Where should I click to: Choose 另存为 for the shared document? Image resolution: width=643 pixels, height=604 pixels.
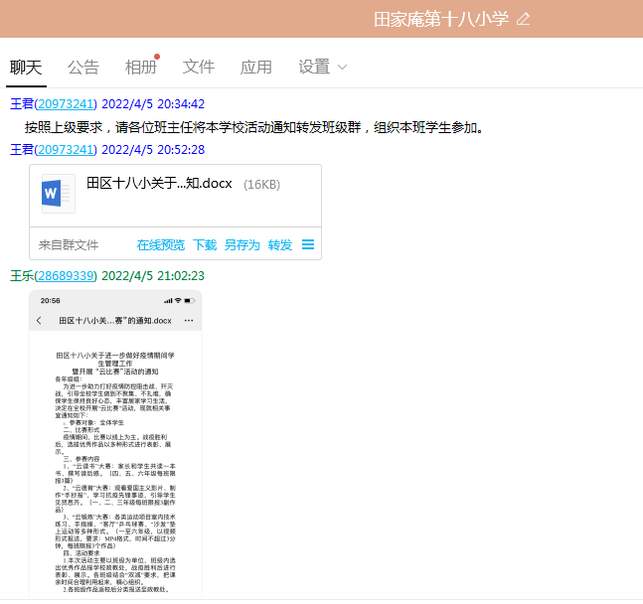[x=241, y=244]
